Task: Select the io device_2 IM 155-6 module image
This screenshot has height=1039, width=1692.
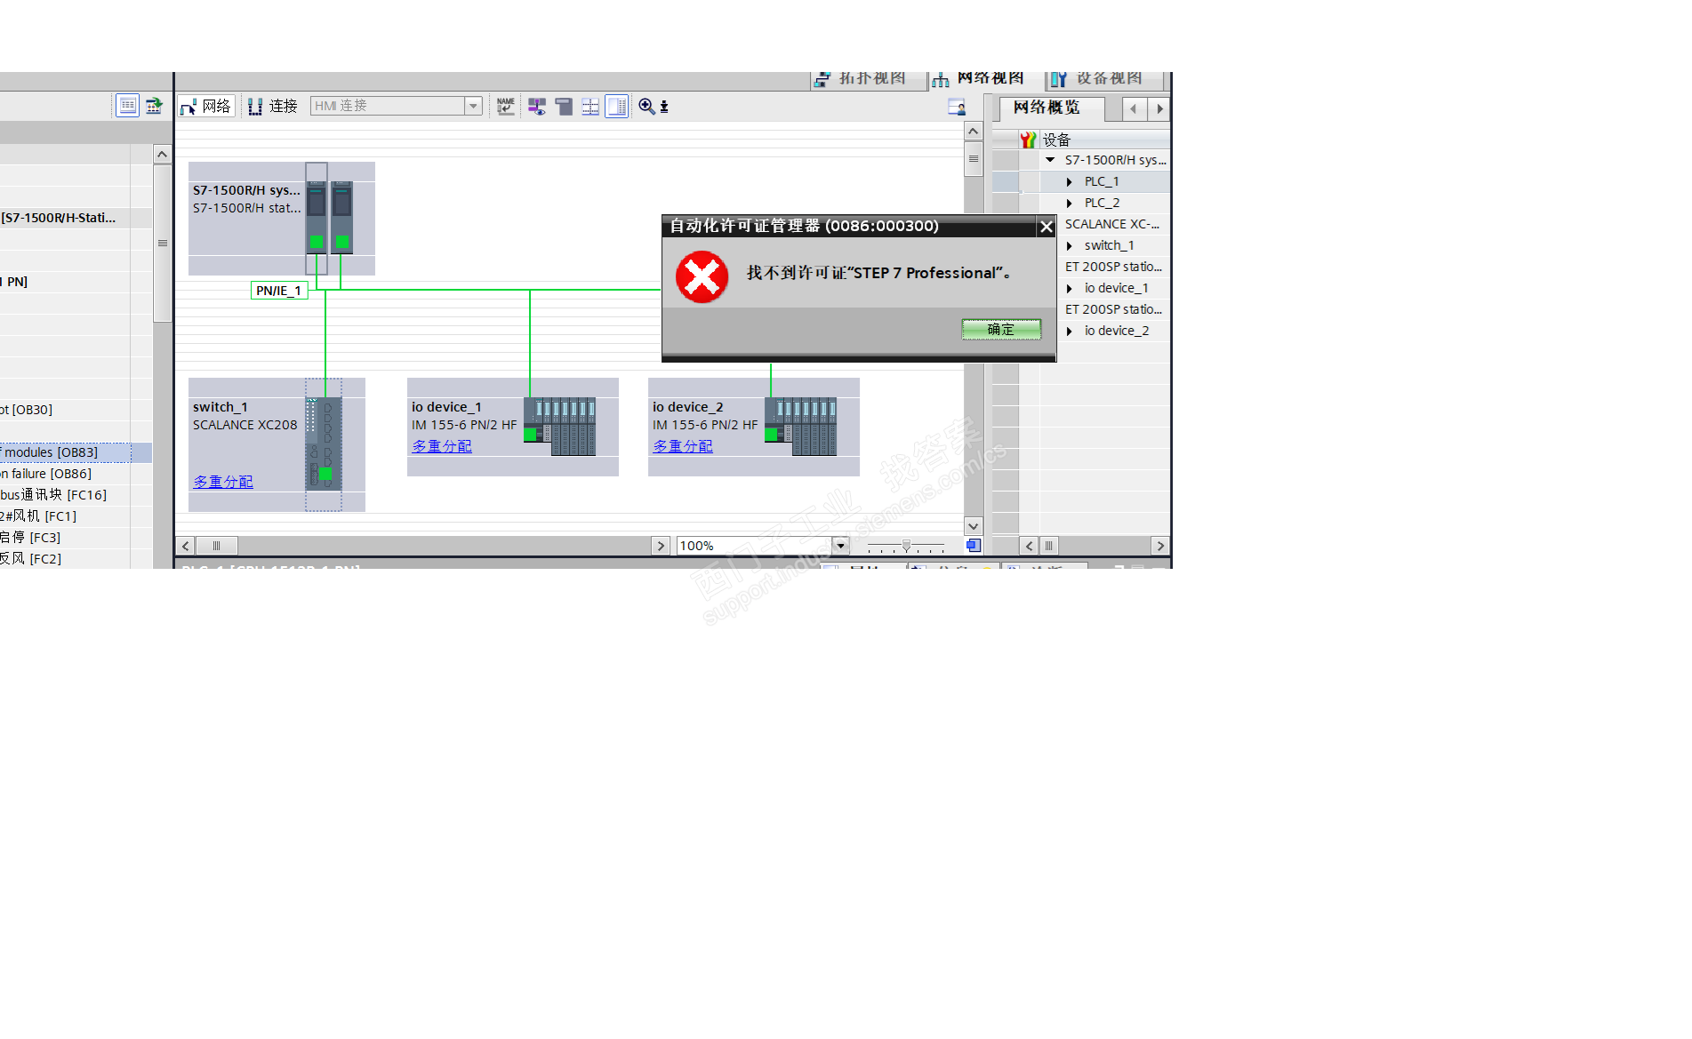Action: click(x=801, y=427)
